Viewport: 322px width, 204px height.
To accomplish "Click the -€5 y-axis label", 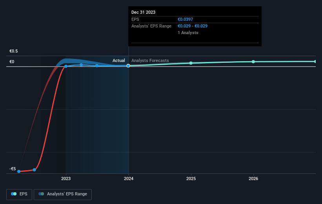I will click(13, 169).
